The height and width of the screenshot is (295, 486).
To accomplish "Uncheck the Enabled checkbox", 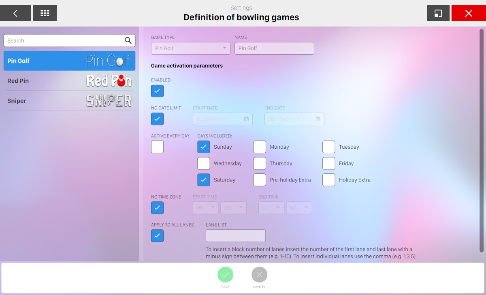I will pos(157,91).
